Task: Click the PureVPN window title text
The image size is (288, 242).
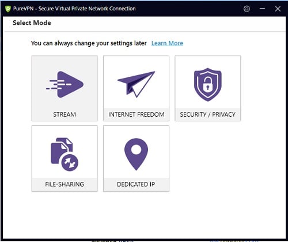Action: (74, 9)
